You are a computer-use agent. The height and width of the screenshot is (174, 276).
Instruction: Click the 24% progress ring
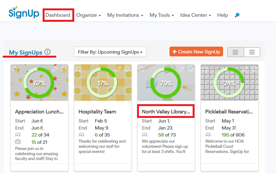tap(229, 83)
